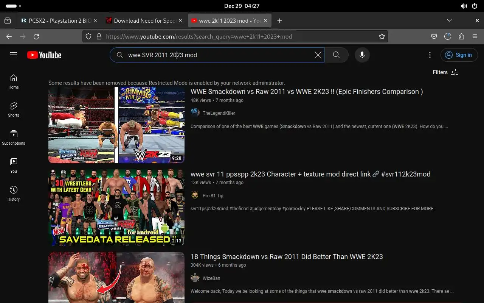Screen dimensions: 484x303
Task: Open the search Filters
Action: pyautogui.click(x=445, y=72)
